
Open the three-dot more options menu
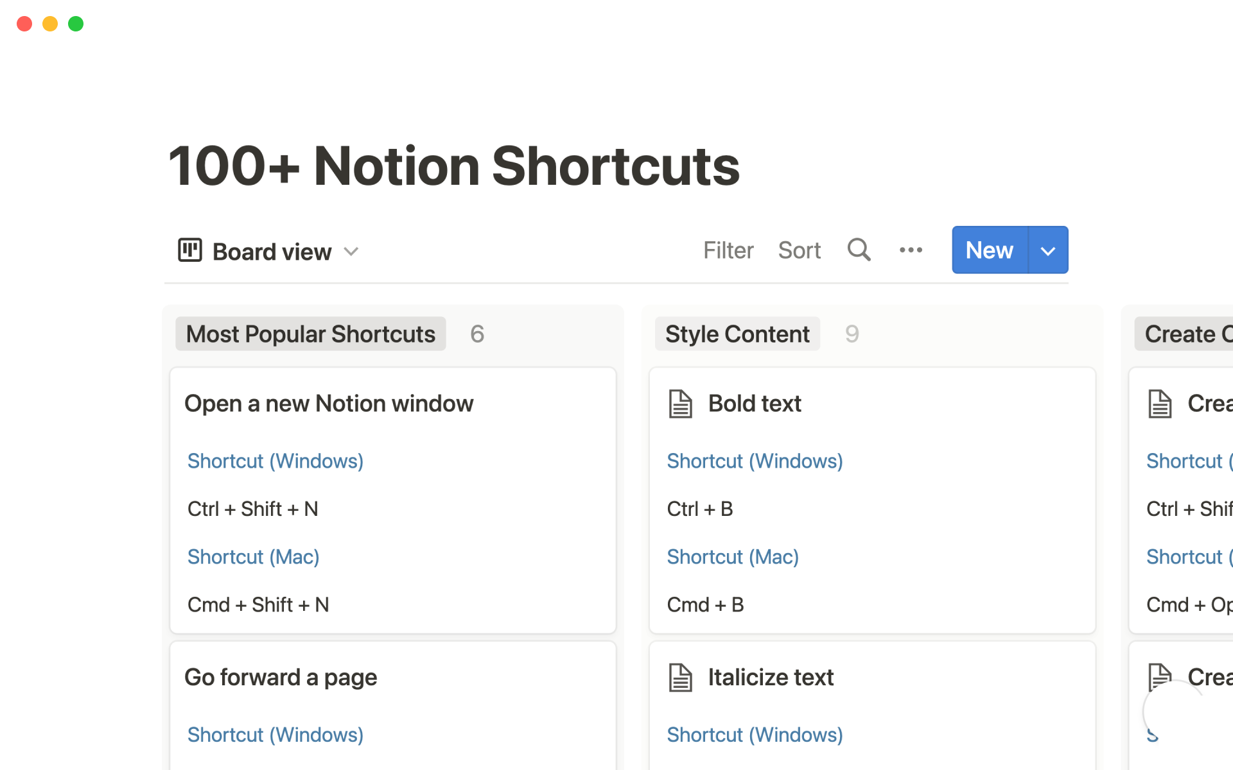pyautogui.click(x=911, y=250)
